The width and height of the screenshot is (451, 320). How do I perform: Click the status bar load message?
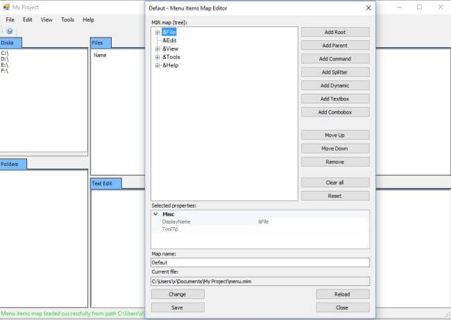(72, 314)
